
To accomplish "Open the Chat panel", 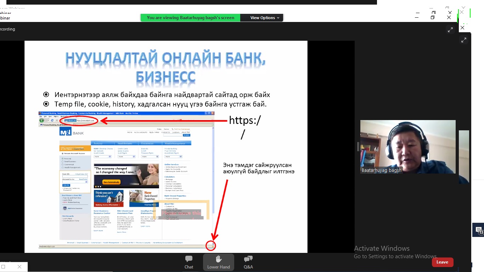I will [x=189, y=262].
